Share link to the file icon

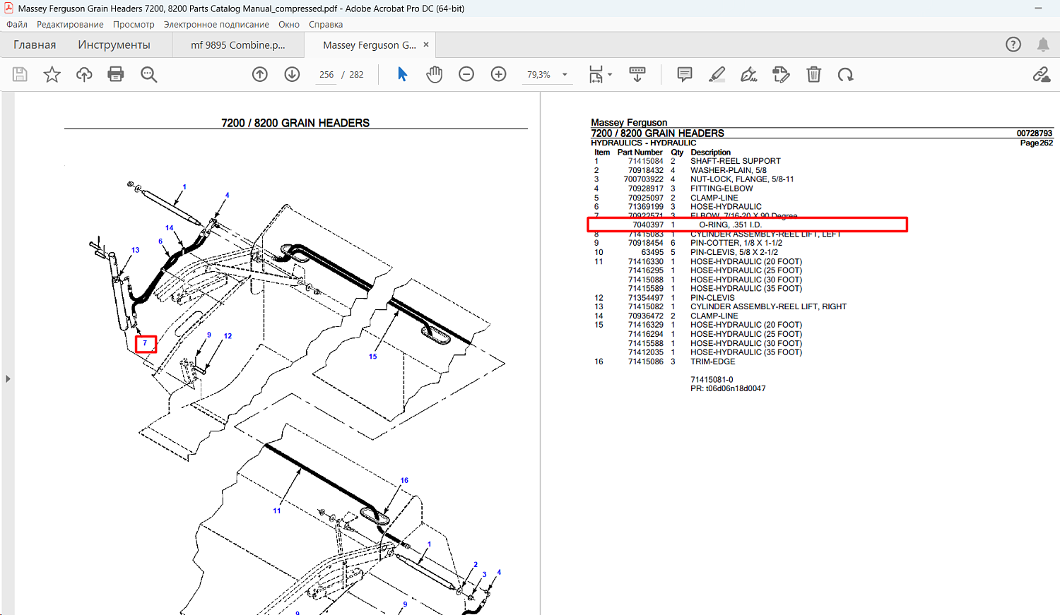coord(1041,74)
